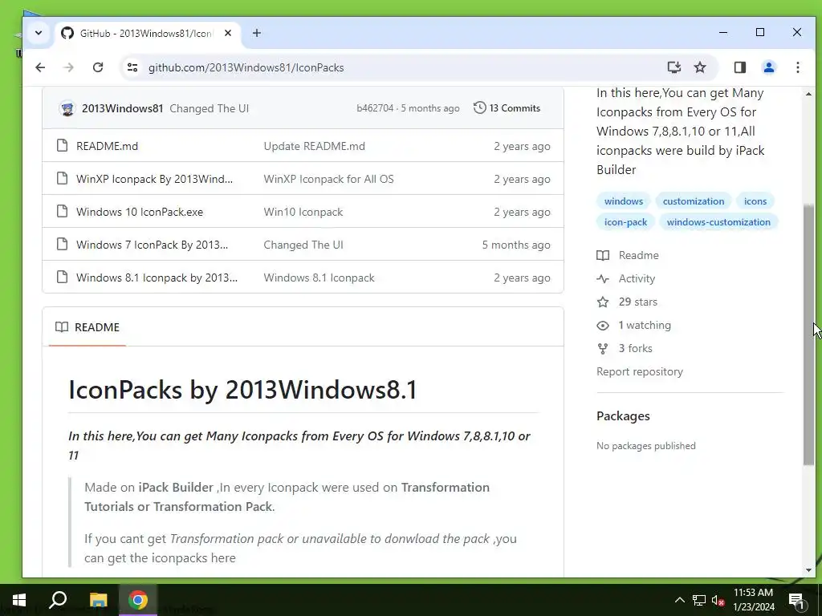
Task: Open network icon in system tray
Action: click(x=699, y=600)
